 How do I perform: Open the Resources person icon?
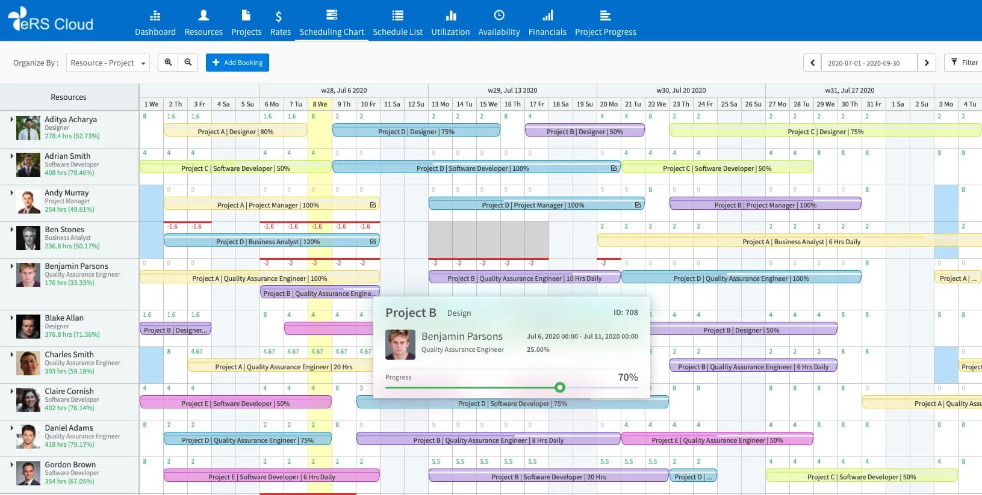[x=204, y=15]
